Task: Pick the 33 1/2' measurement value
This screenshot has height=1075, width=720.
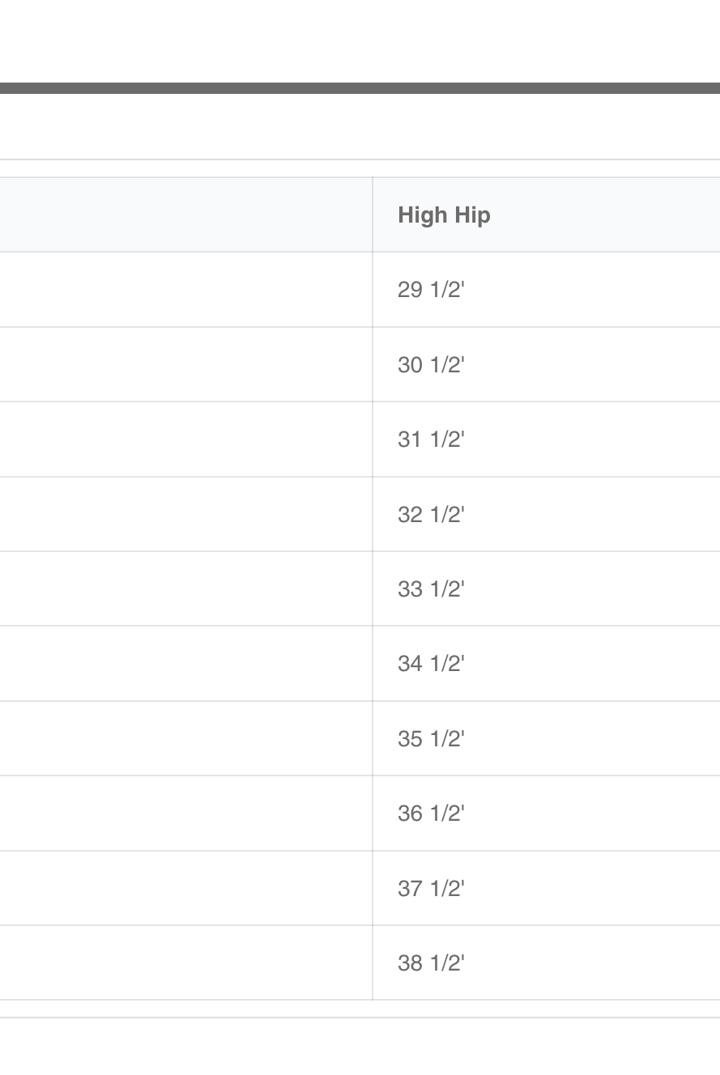Action: click(431, 589)
